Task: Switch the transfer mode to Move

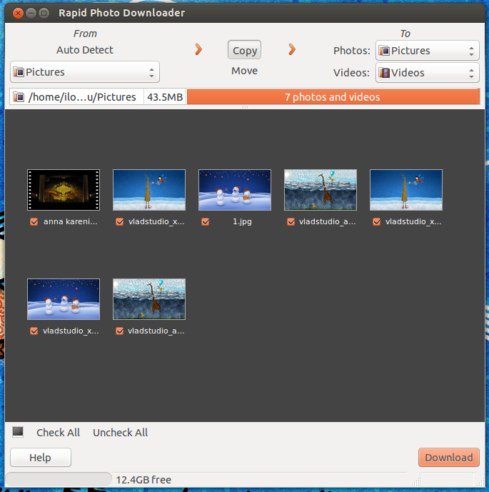Action: point(244,71)
